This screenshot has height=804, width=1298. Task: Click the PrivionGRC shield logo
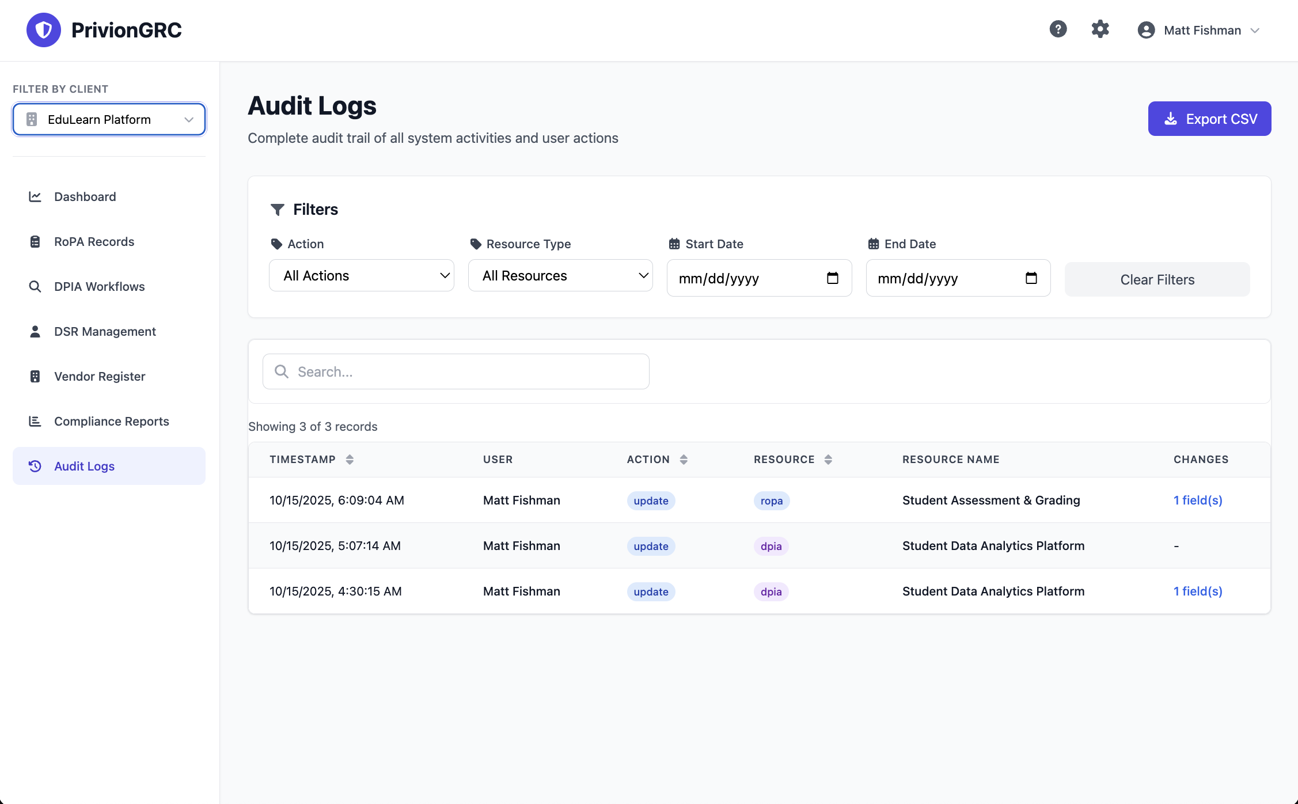pos(44,30)
